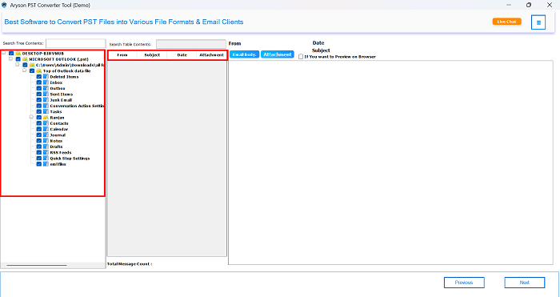Uncheck the Outbox folder checkbox
Screen dimensions: 560x297
pos(39,88)
